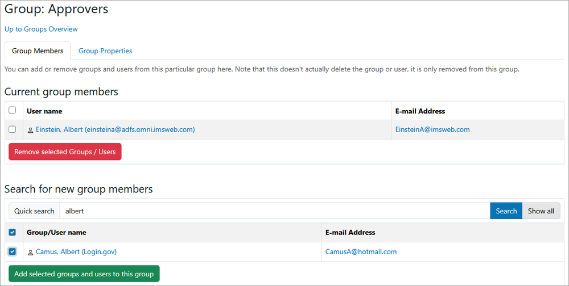Click user icon beside Camus, Albert
The width and height of the screenshot is (569, 286).
click(x=31, y=253)
